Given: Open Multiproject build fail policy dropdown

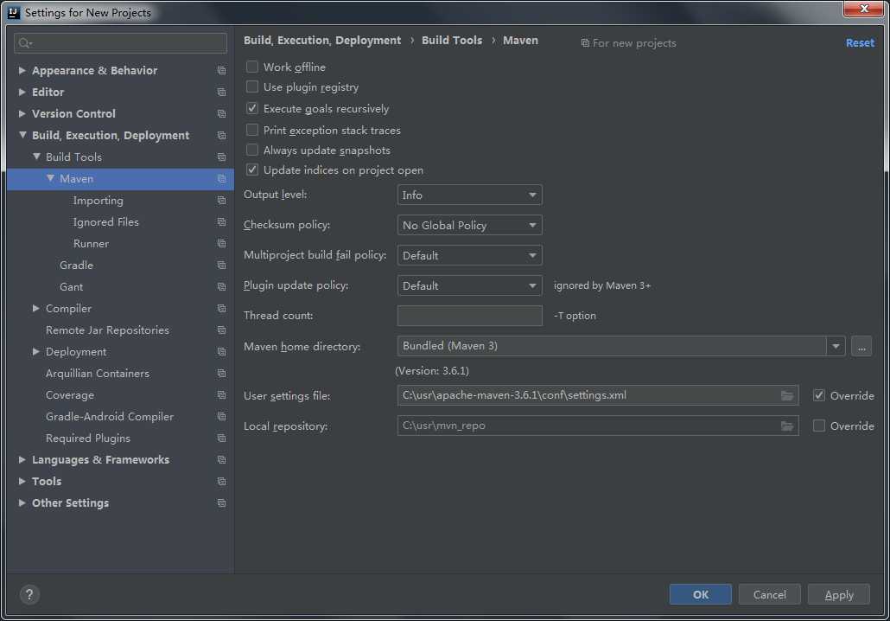Looking at the screenshot, I should [x=469, y=256].
